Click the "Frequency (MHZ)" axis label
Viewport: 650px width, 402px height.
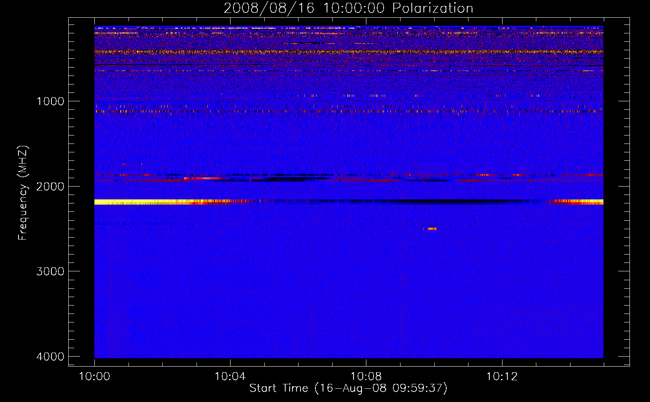[23, 193]
